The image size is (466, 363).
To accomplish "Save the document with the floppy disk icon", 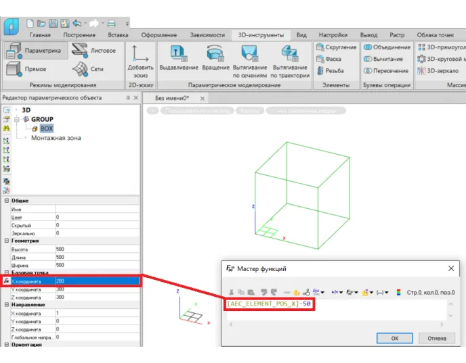I will click(53, 23).
